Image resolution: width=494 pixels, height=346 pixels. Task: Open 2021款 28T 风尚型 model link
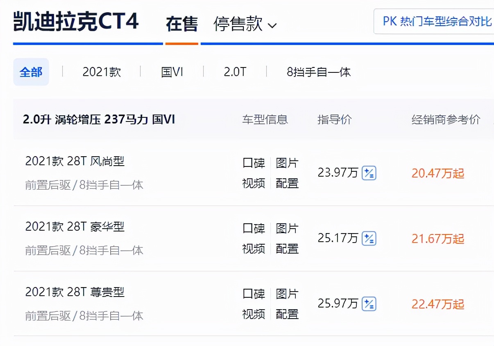pyautogui.click(x=75, y=161)
